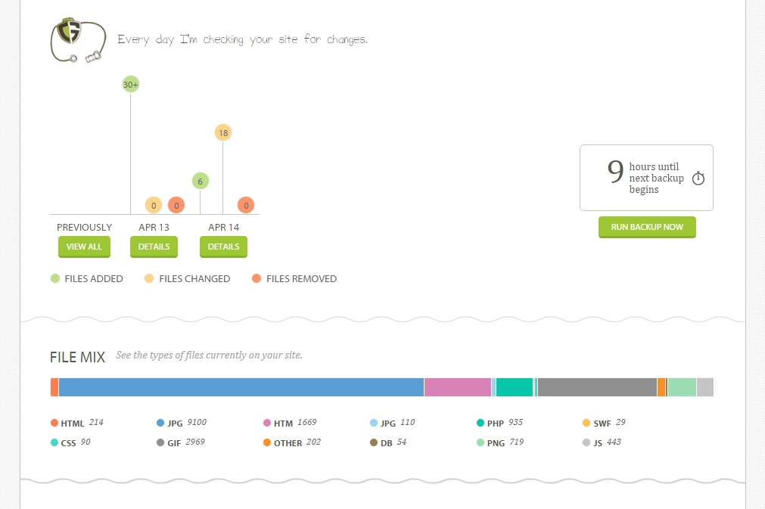This screenshot has height=509, width=765.
Task: Select the CSS 90 legend entry
Action: point(70,442)
